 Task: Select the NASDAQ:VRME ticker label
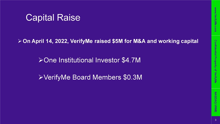[216, 102]
